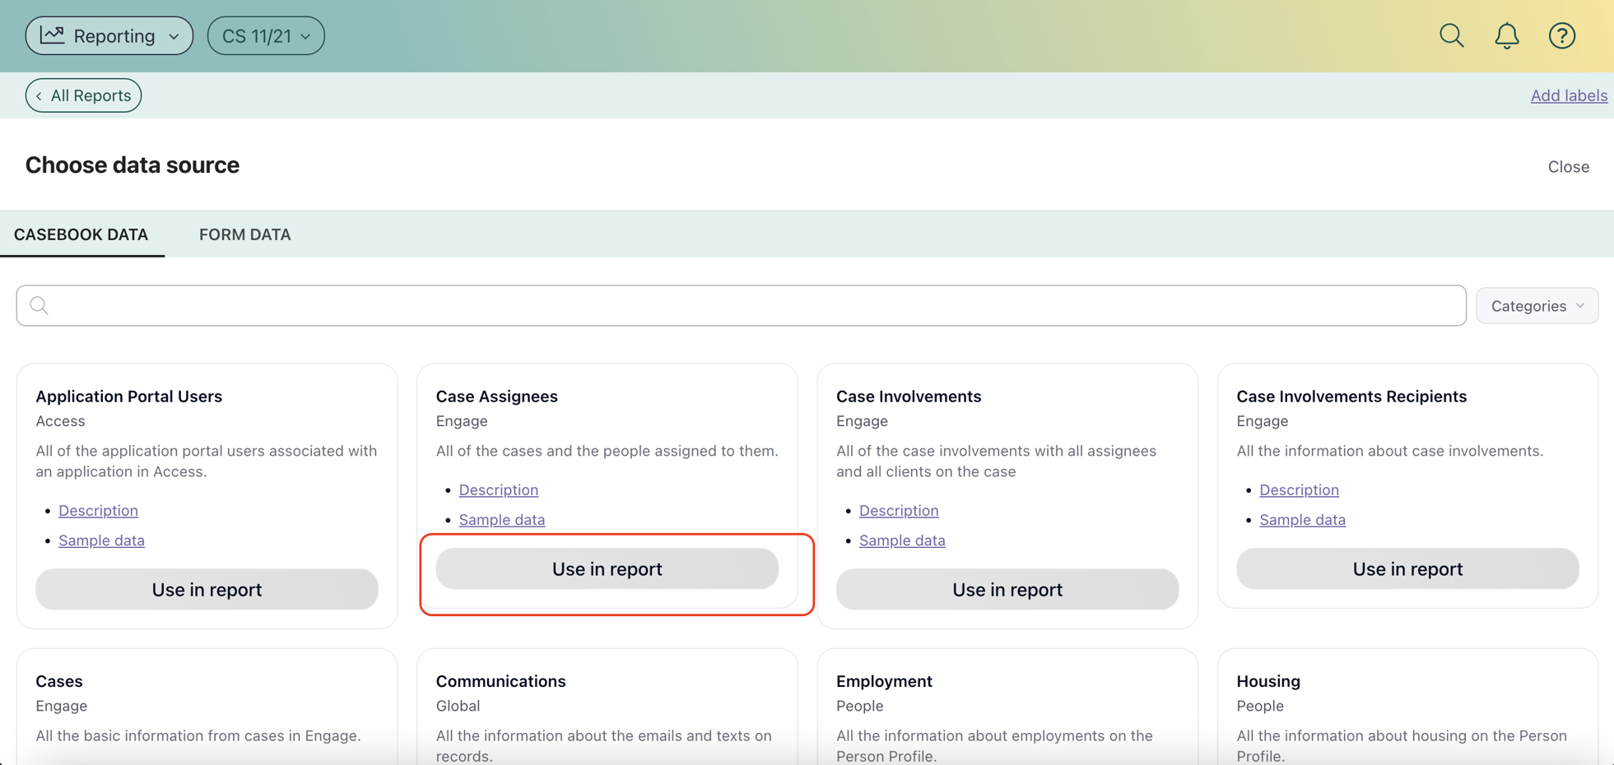Open the CS 11/21 project dropdown
This screenshot has width=1614, height=765.
[x=265, y=35]
